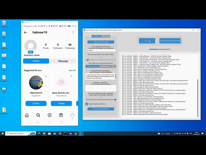
Task: Tap the profile avatar of Abdelhak Abdel
Action: 31,46
